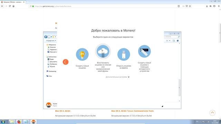The image size is (221, 124).
Task: Click the third taskbar application icon
Action: tap(26, 122)
